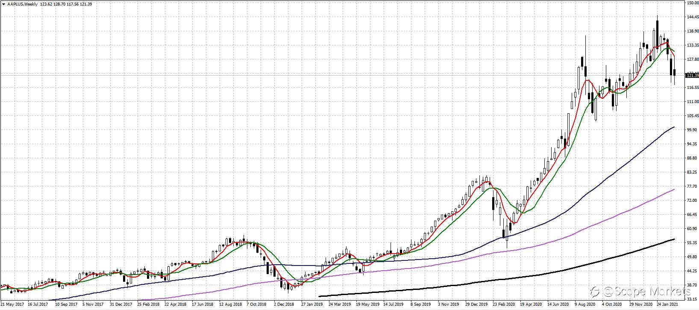699x310 pixels.
Task: Click the 24 Mar 2019 date label
Action: click(x=340, y=305)
